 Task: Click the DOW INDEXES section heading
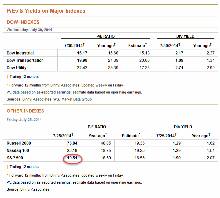23,22
